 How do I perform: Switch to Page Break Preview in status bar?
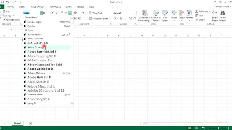203,128
